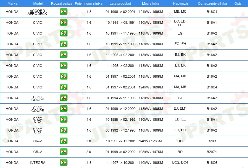Click the fuel icon for the CIVIC 10.1989 -> 09.1991 row
The height and width of the screenshot is (168, 248).
[63, 23]
